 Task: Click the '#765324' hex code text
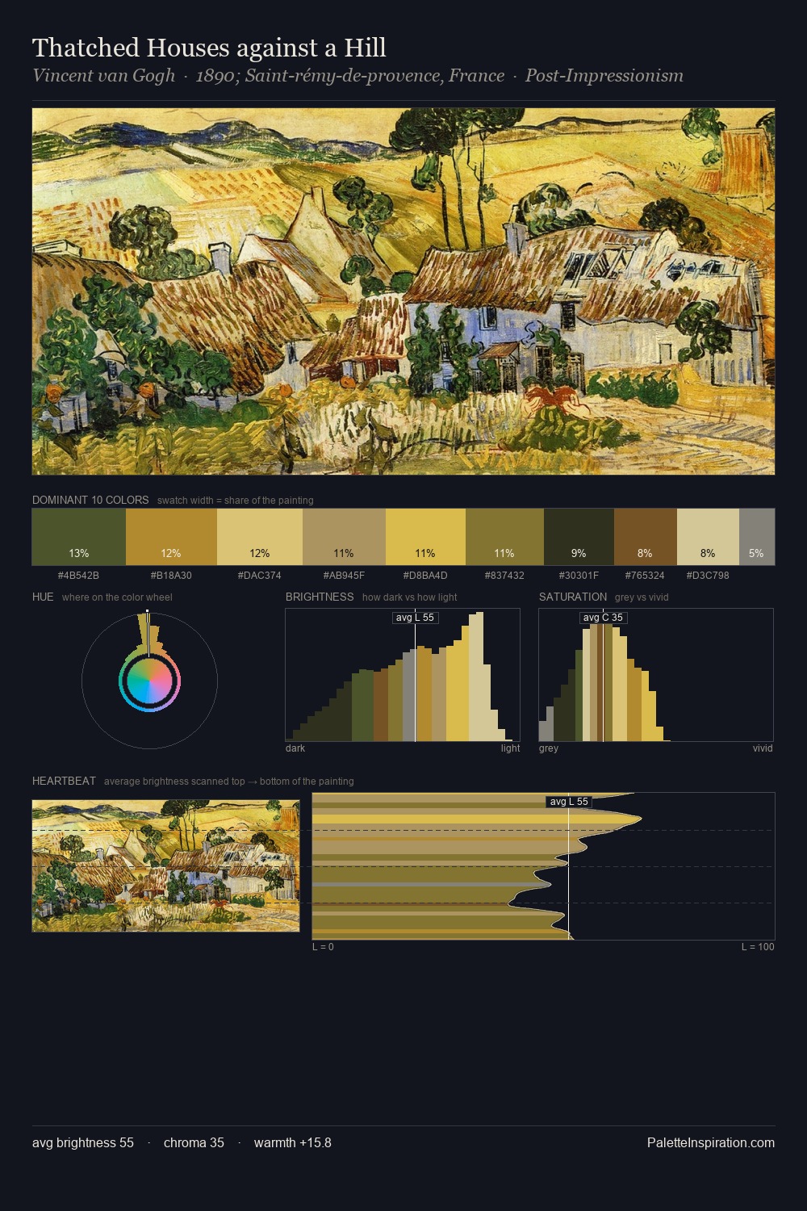(645, 576)
